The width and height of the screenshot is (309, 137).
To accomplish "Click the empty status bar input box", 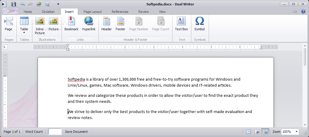I will point(55,132).
